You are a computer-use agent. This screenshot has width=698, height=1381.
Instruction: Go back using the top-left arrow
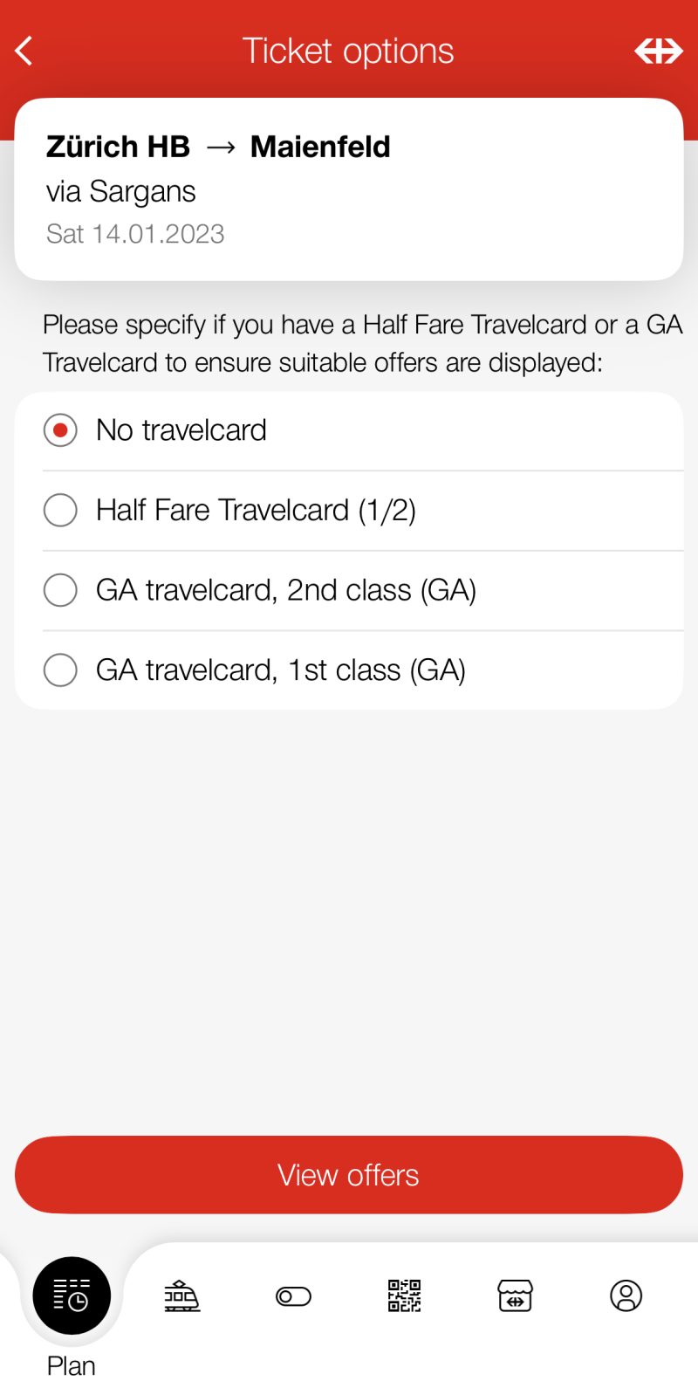click(x=24, y=51)
